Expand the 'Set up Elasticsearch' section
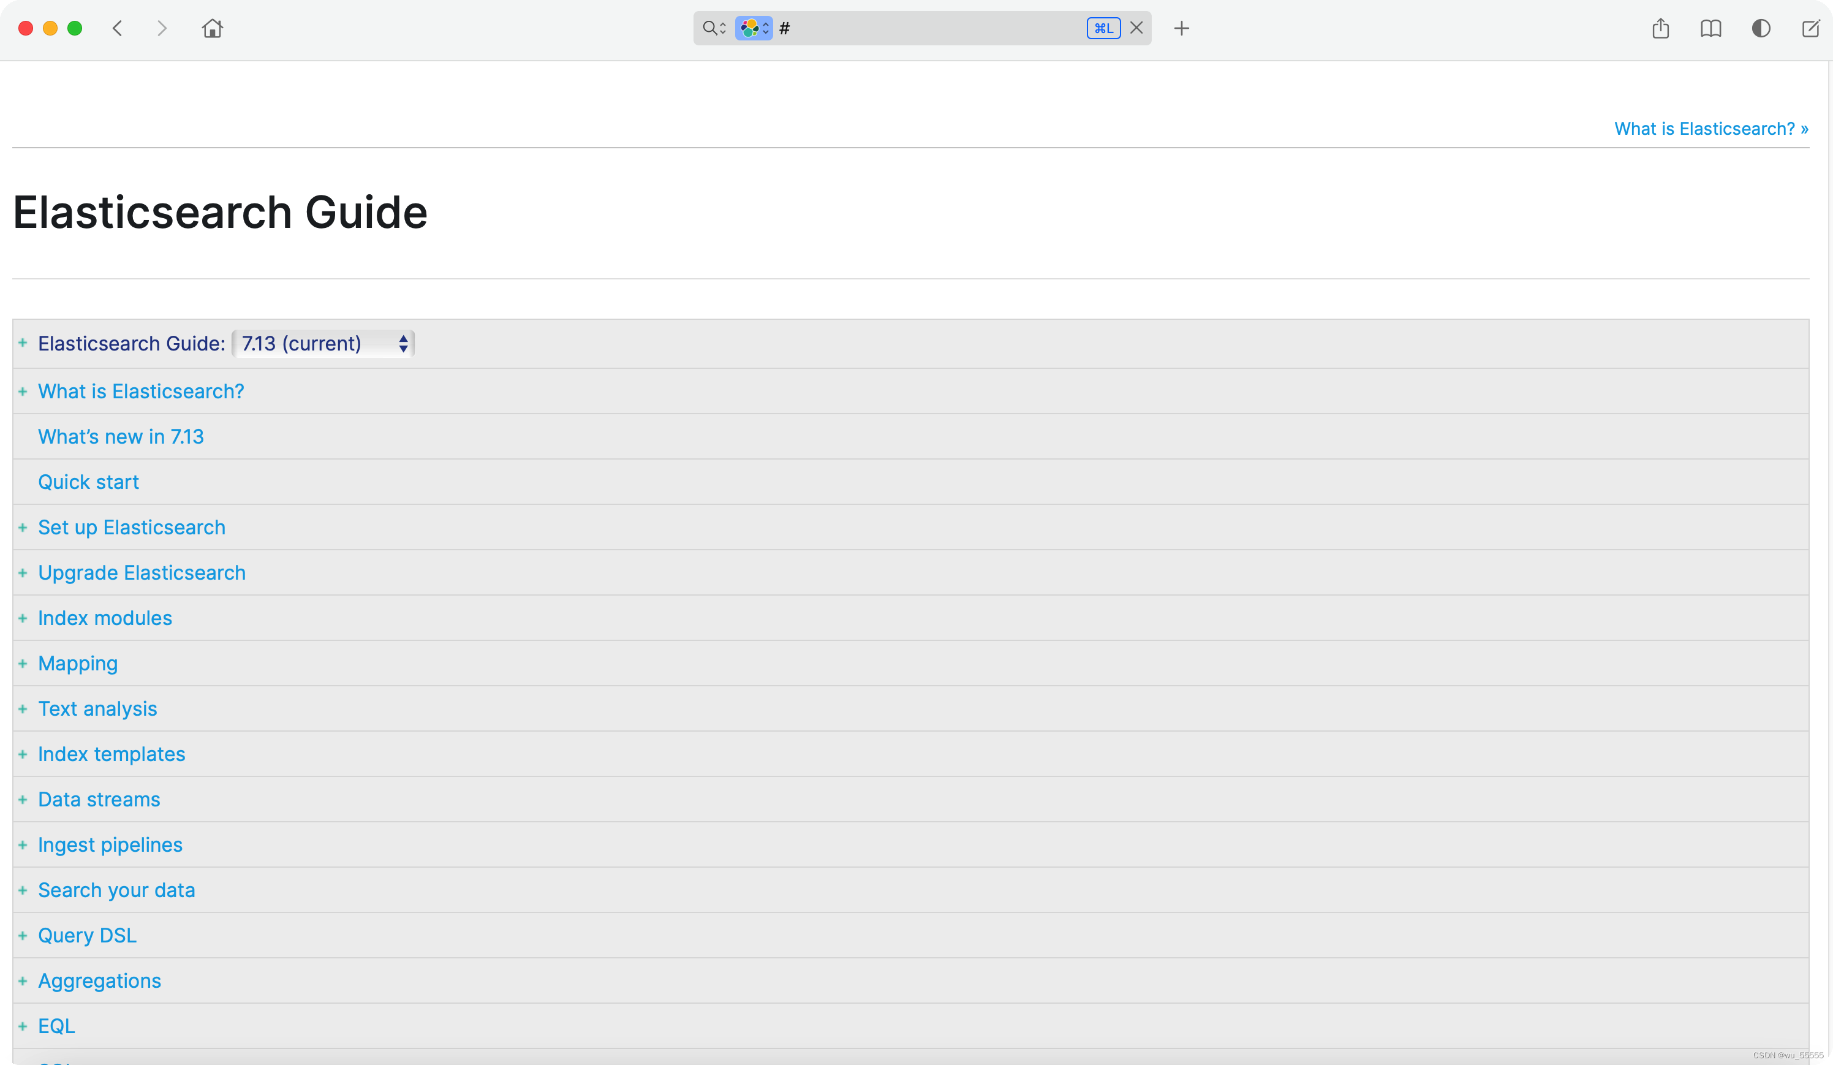Image resolution: width=1833 pixels, height=1065 pixels. click(23, 528)
